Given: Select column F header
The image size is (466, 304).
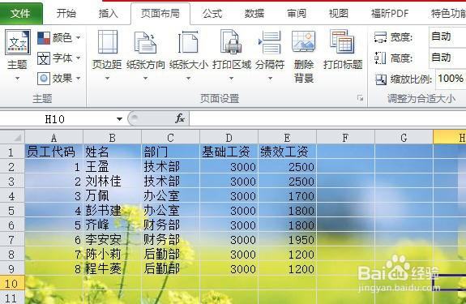Looking at the screenshot, I should pos(345,138).
